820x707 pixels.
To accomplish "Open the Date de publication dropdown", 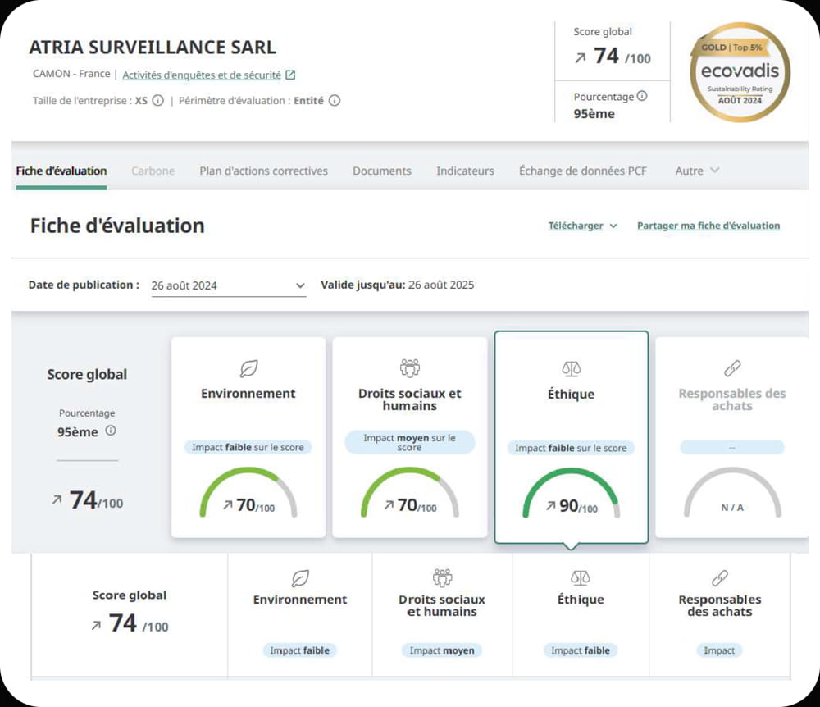I will pyautogui.click(x=229, y=285).
